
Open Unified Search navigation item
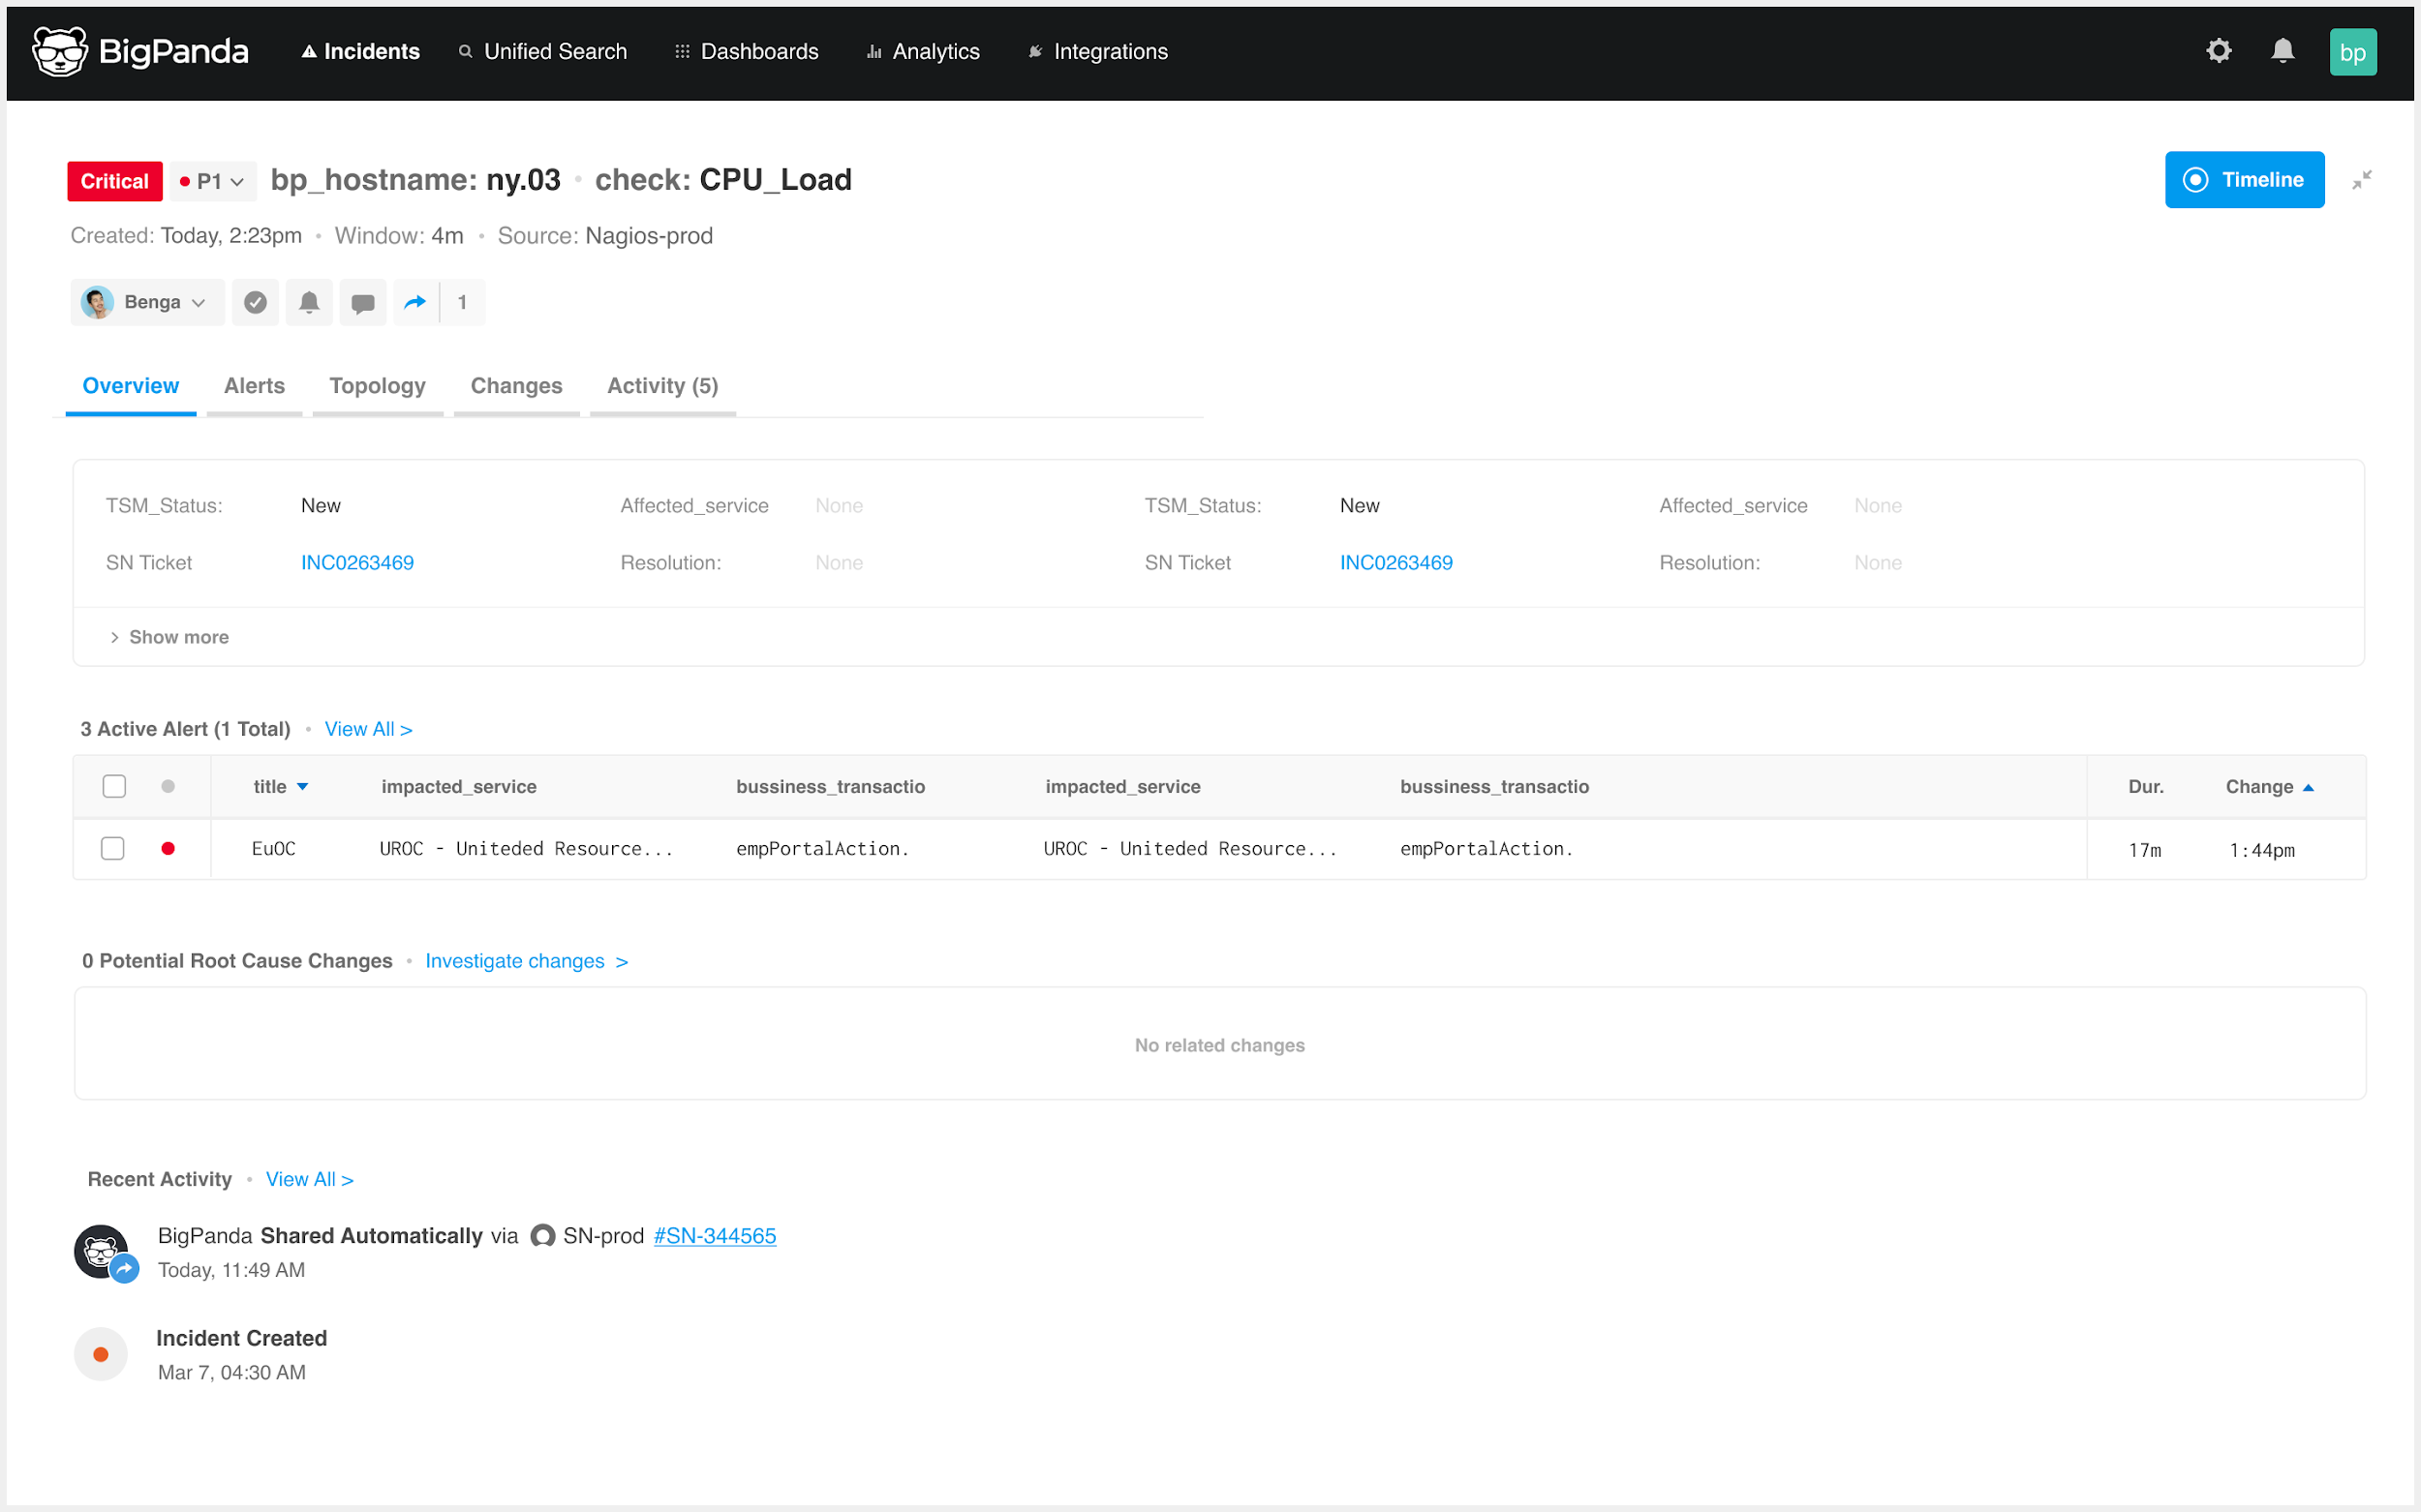pyautogui.click(x=542, y=51)
